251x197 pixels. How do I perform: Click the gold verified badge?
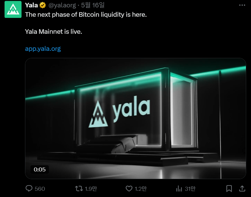(x=43, y=5)
